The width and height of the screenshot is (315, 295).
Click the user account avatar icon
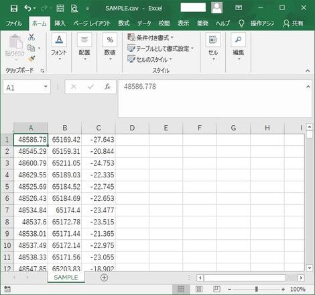[x=216, y=7]
